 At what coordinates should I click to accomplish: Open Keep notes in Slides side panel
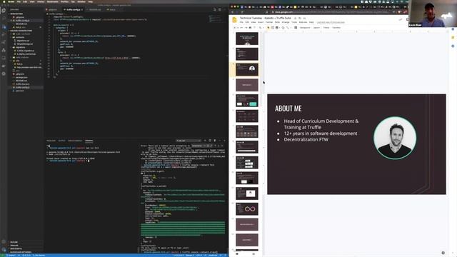pyautogui.click(x=453, y=38)
